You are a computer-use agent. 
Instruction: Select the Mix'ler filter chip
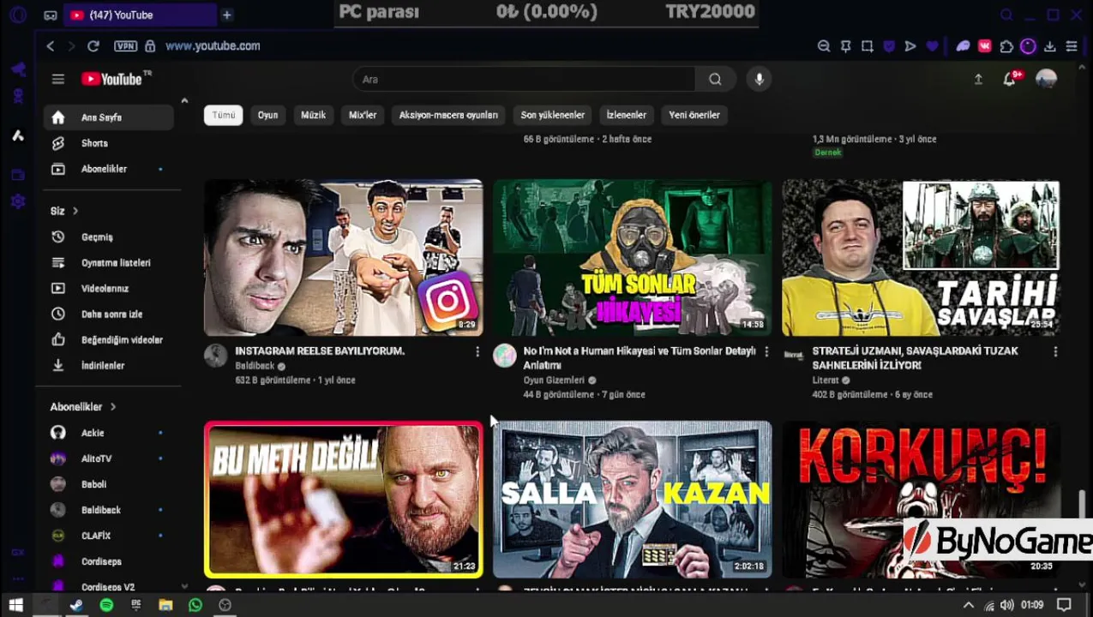tap(363, 115)
